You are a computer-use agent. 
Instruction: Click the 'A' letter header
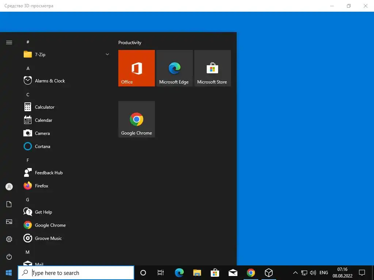tap(28, 68)
